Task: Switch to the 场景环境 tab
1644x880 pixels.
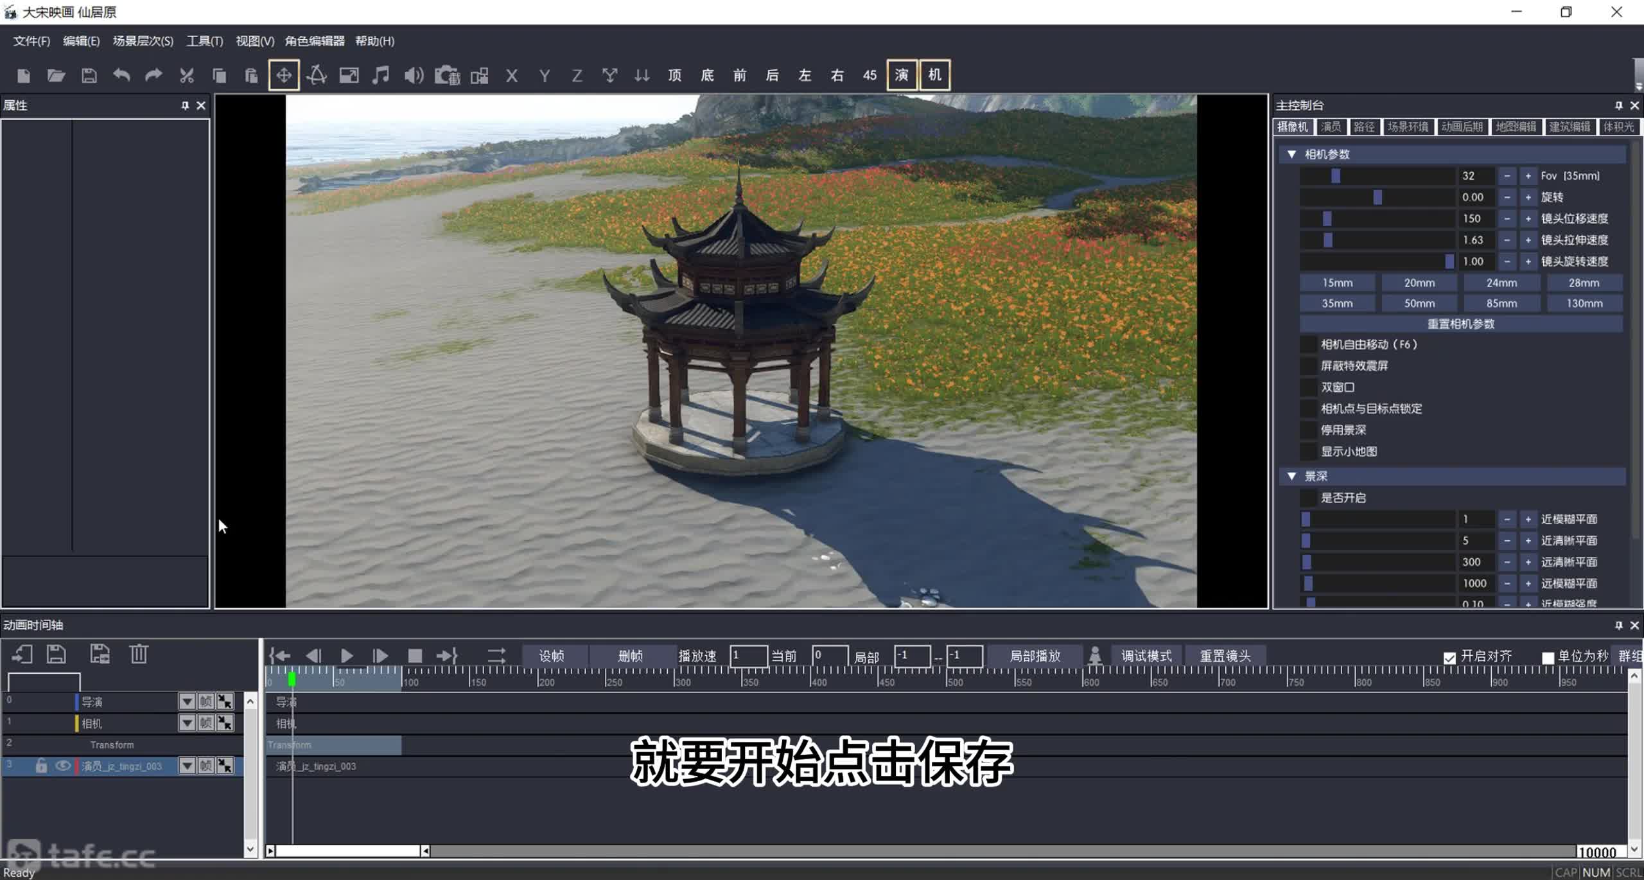Action: pos(1408,127)
